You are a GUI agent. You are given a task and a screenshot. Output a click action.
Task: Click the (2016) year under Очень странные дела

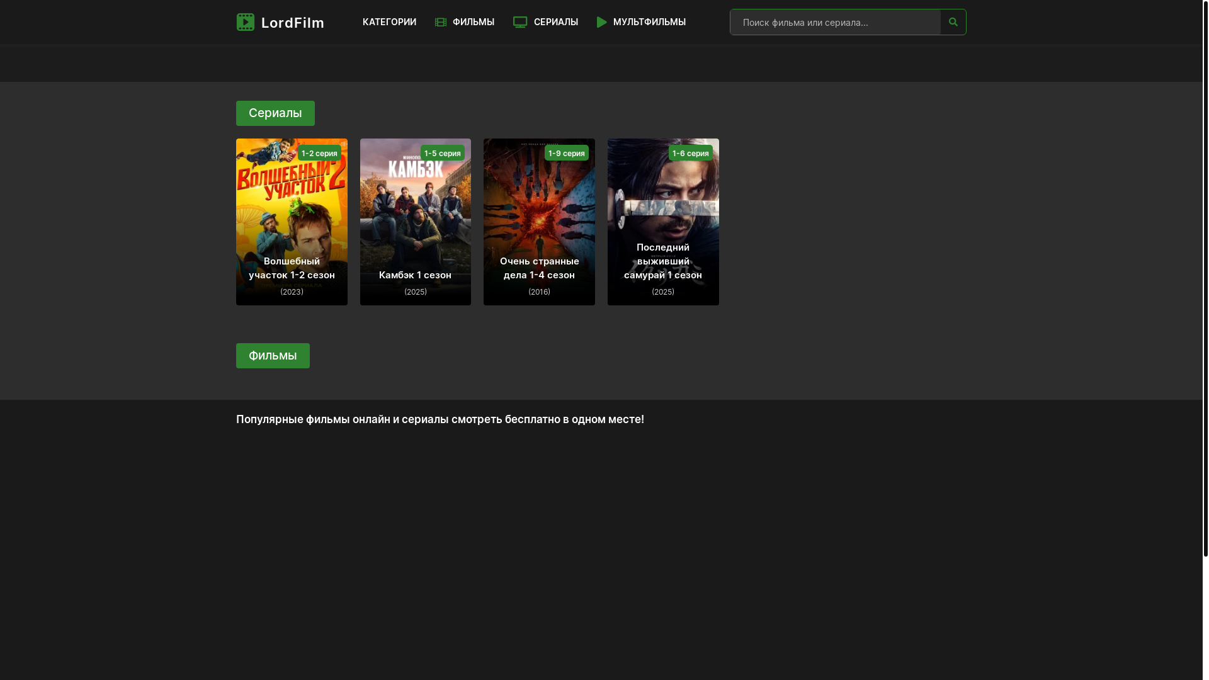point(539,292)
